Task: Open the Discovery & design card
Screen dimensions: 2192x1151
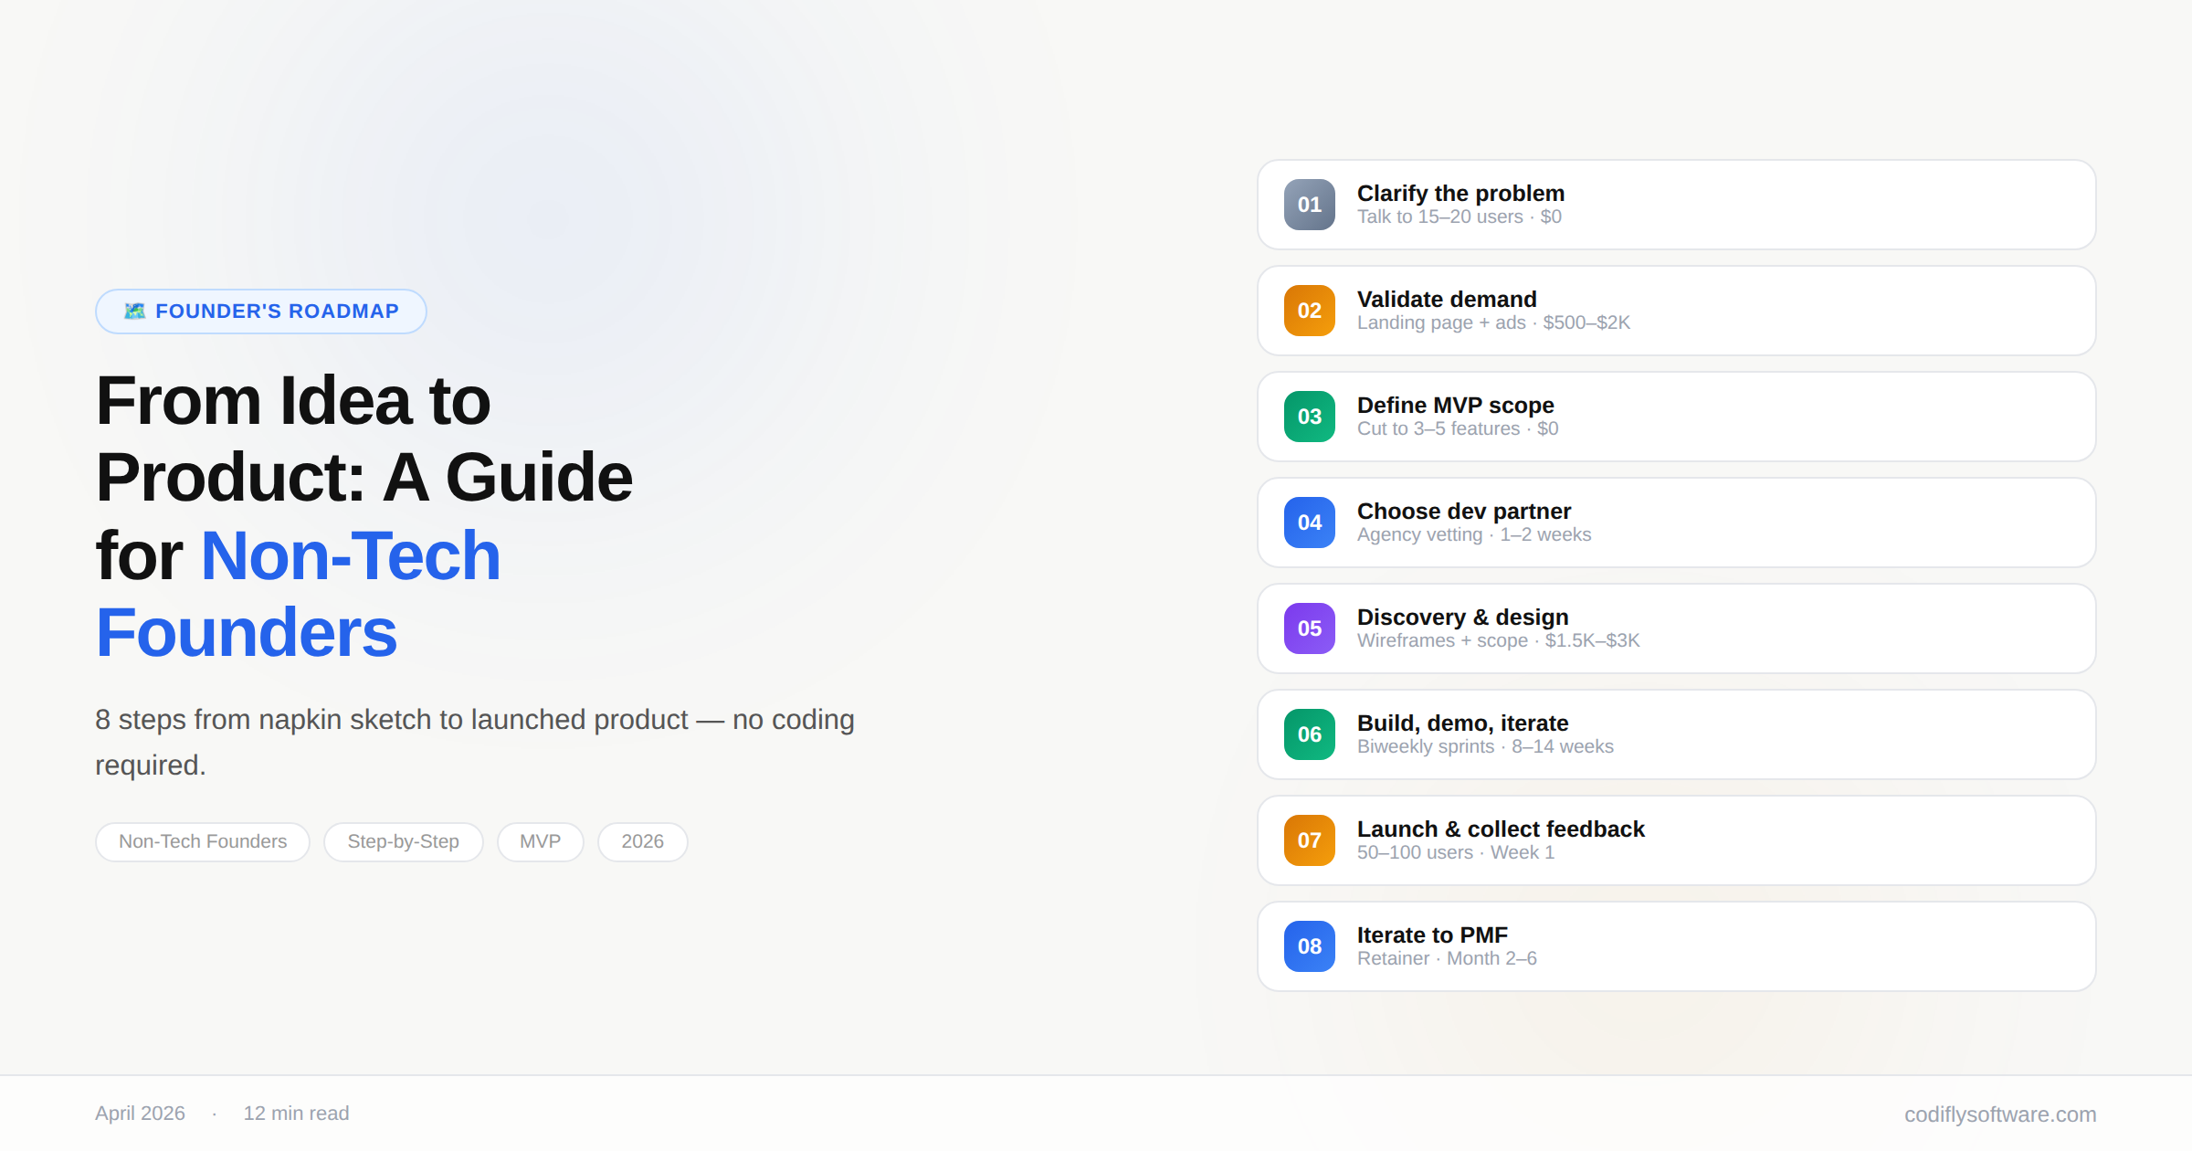Action: 1676,628
